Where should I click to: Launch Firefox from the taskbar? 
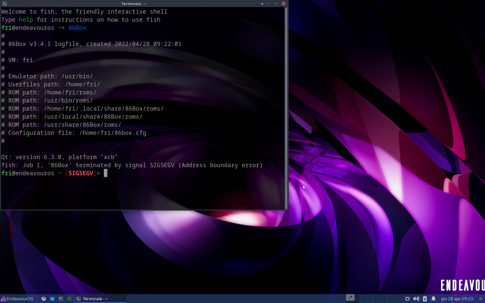(43, 299)
